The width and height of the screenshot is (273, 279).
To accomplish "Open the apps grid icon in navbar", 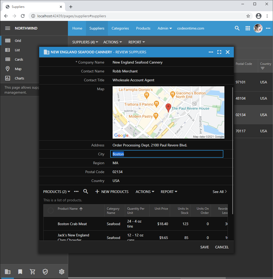I will pos(248,28).
